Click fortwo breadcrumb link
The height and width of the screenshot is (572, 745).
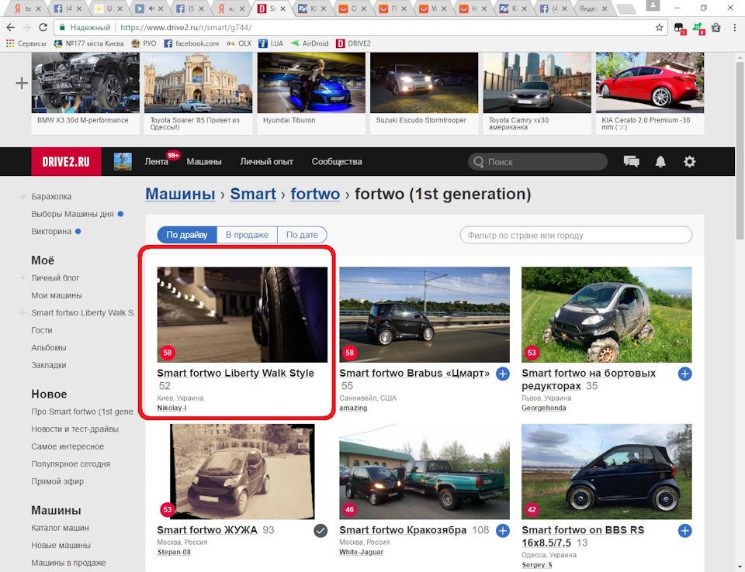[315, 194]
